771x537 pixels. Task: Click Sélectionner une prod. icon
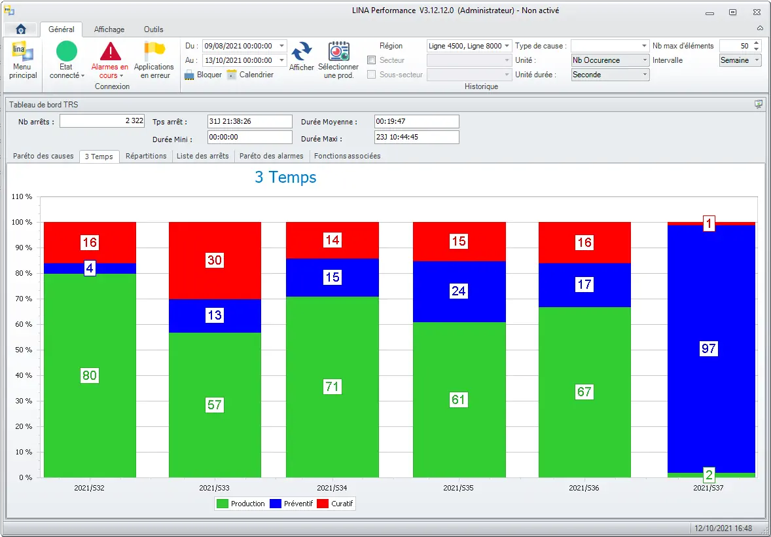[338, 52]
